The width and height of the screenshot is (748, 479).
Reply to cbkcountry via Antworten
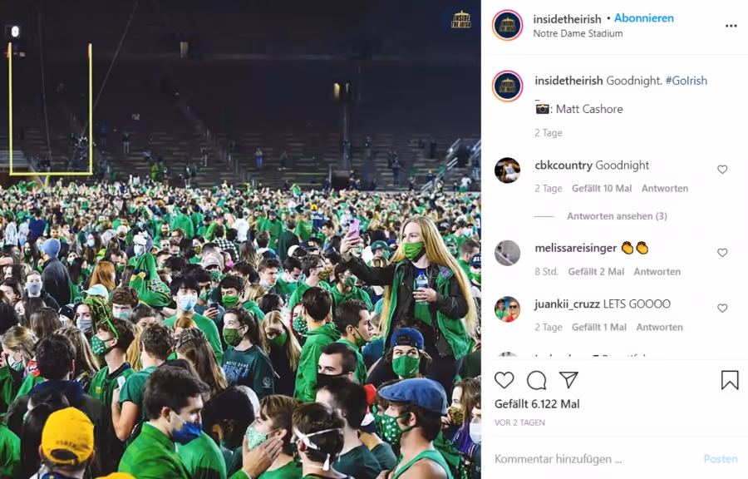point(665,189)
